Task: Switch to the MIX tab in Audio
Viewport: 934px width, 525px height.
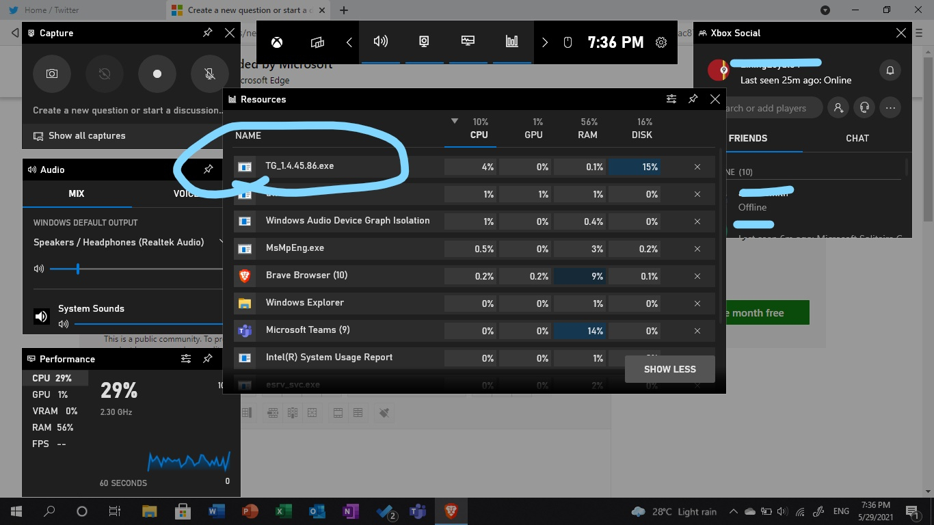Action: pyautogui.click(x=77, y=193)
